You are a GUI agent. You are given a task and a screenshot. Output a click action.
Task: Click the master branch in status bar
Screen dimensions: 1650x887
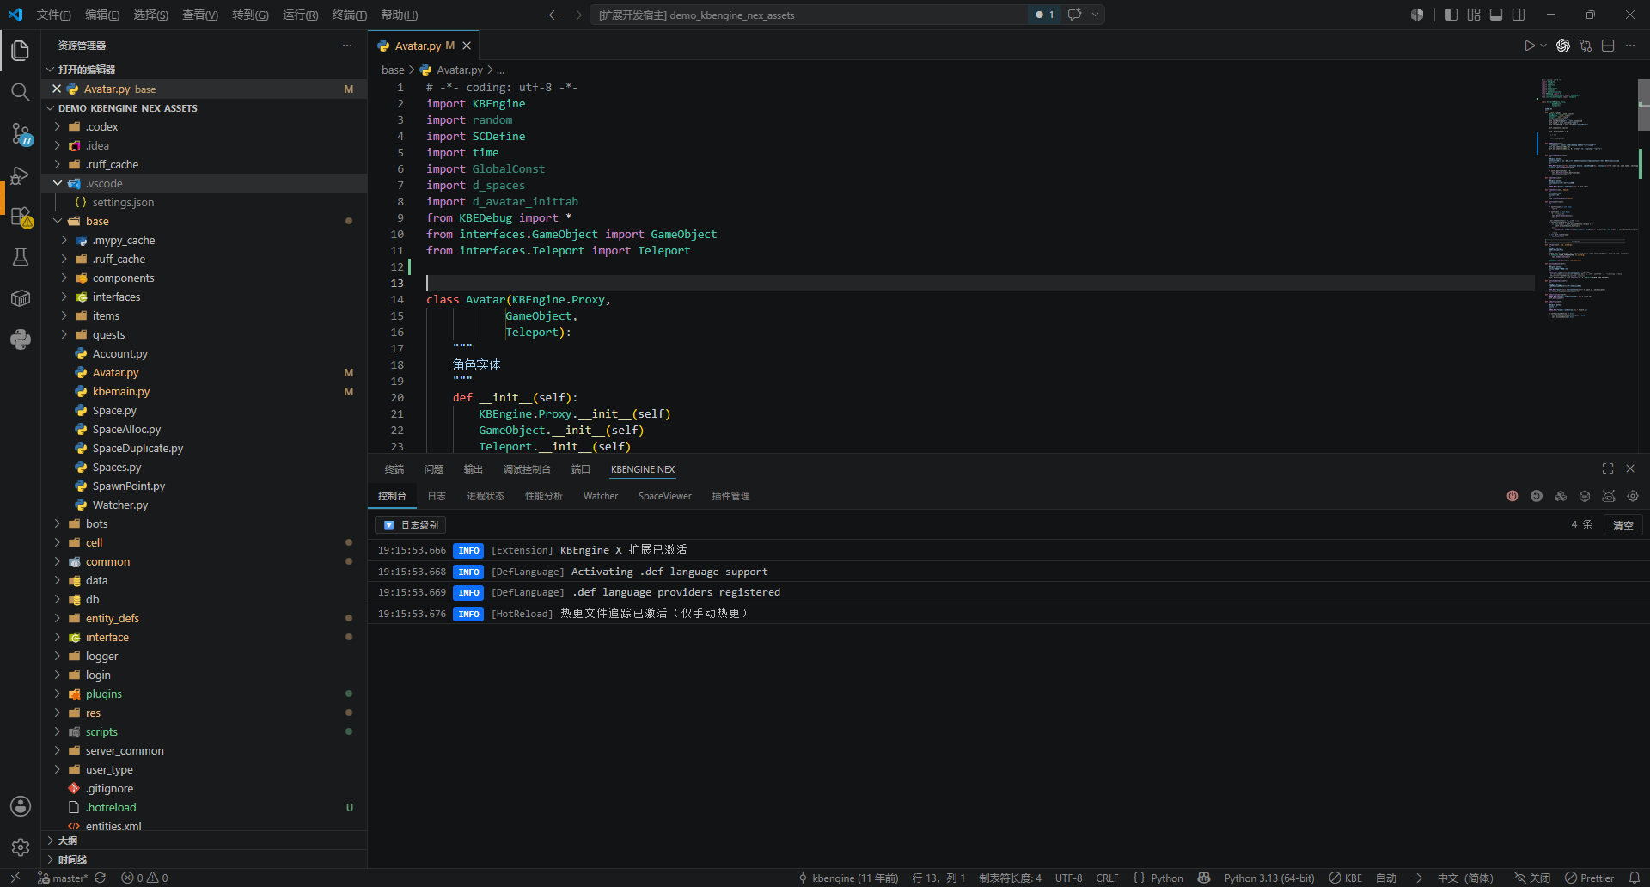[62, 878]
